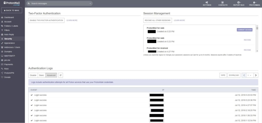262x123 pixels.
Task: Open the Donate section
Action: click(x=7, y=77)
